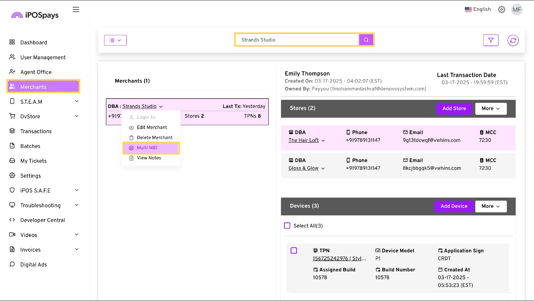The width and height of the screenshot is (534, 301).
Task: Click the circular refresh icon
Action: click(x=513, y=40)
